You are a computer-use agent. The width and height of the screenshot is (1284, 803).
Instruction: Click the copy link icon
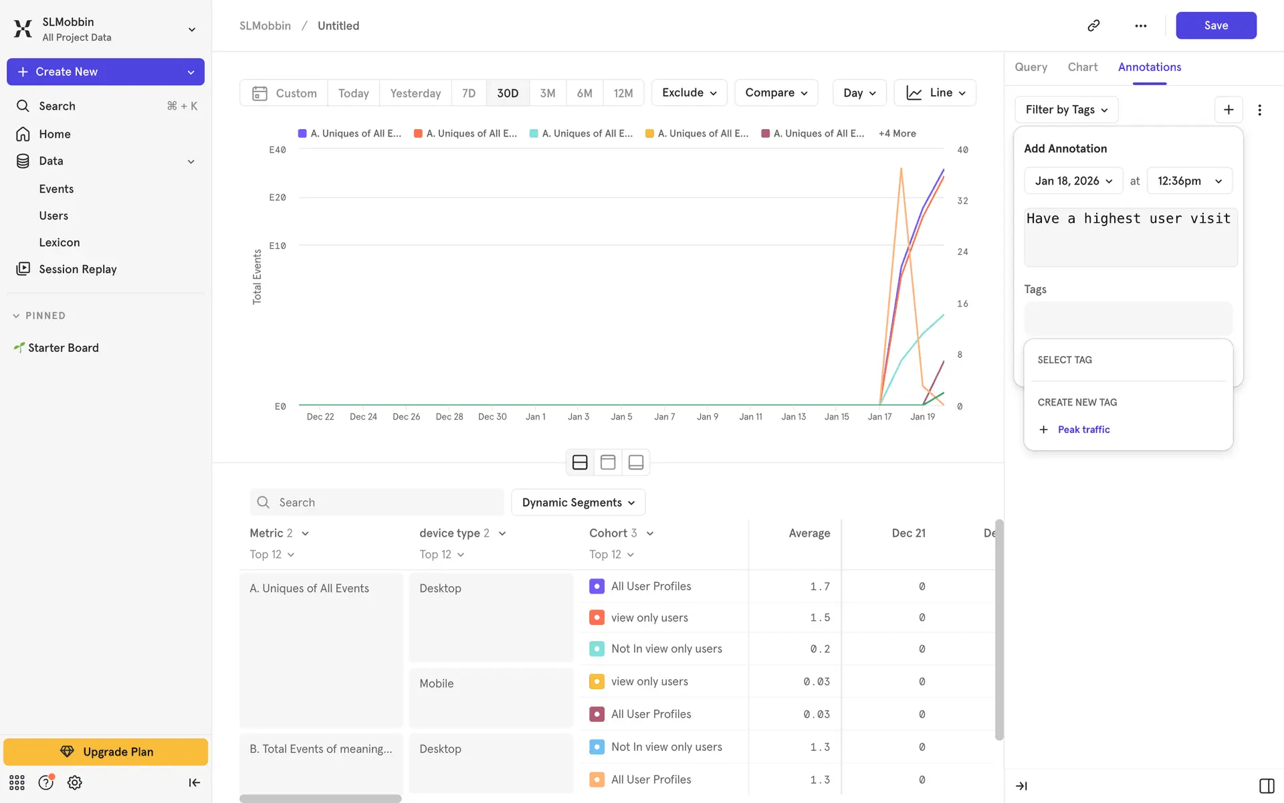[x=1093, y=25]
